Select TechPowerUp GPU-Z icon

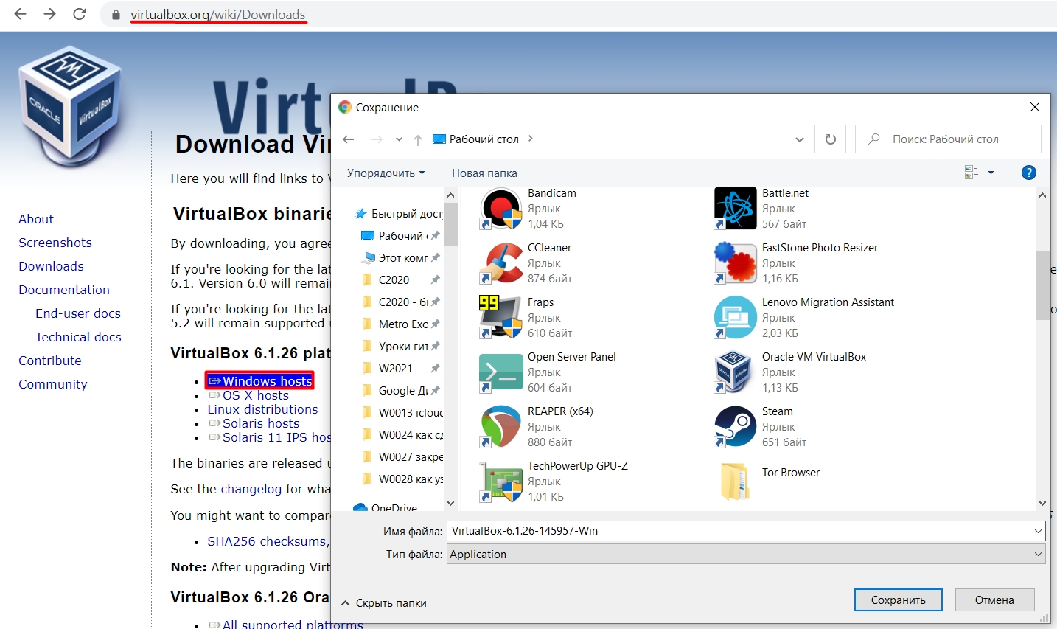tap(501, 482)
